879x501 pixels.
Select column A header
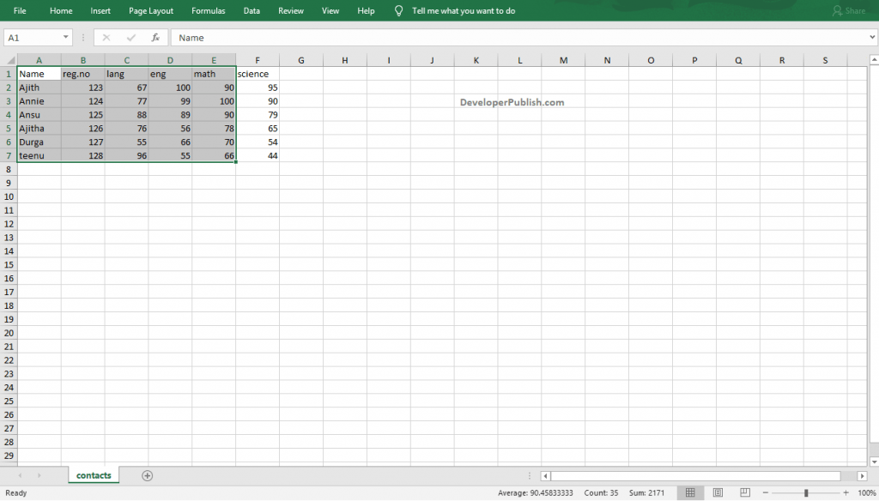pos(39,60)
